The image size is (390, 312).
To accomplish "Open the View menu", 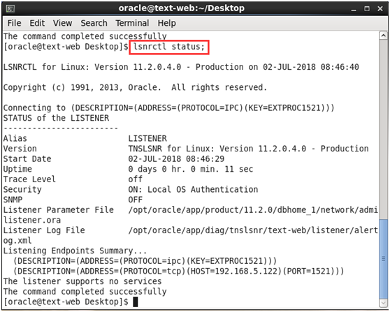I will tap(62, 23).
